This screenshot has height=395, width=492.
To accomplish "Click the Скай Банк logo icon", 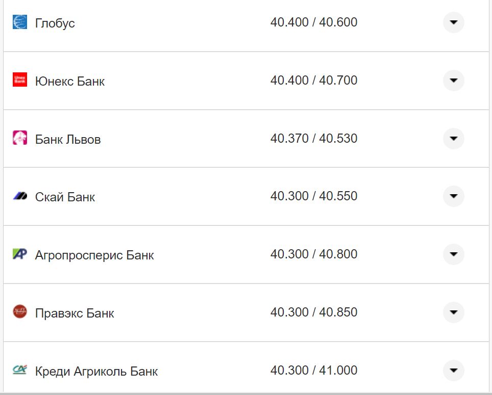I will [20, 196].
